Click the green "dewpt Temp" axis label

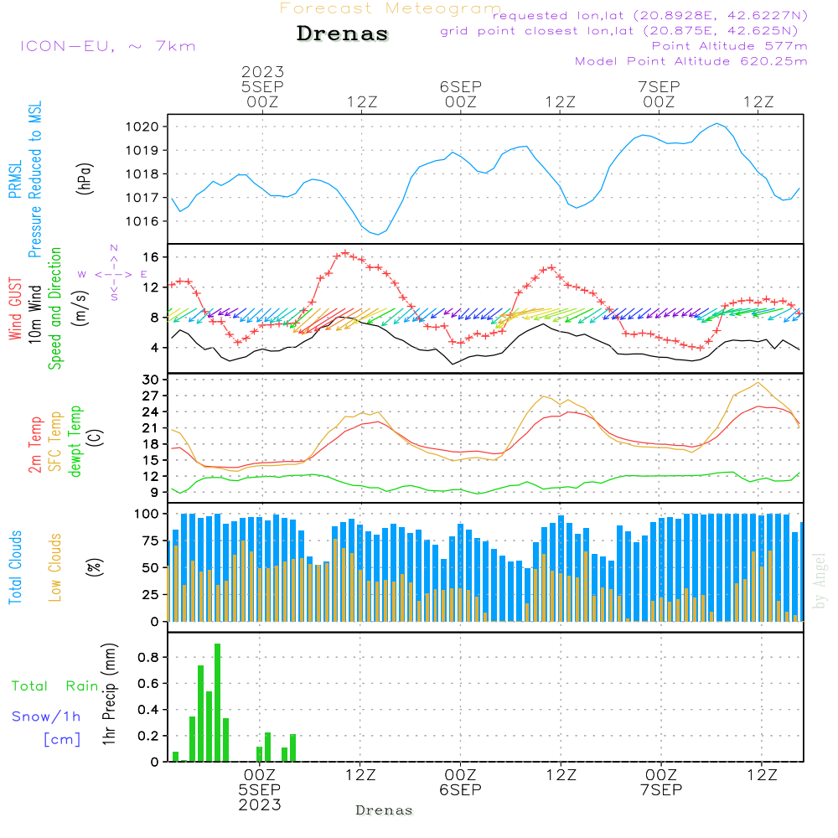click(x=75, y=442)
